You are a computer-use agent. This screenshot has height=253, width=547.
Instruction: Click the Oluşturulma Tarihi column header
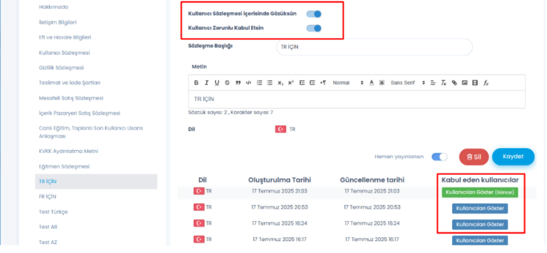pyautogui.click(x=279, y=180)
